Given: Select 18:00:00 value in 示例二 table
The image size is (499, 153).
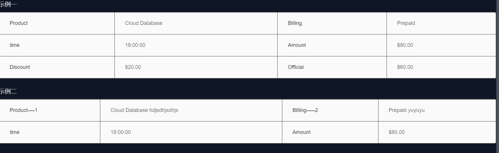Looking at the screenshot, I should click(x=121, y=132).
